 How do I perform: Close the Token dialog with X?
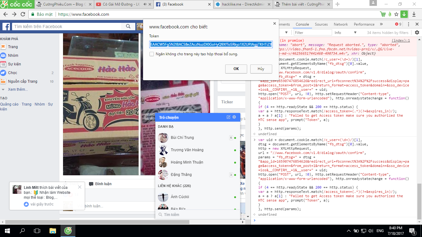pos(274,23)
